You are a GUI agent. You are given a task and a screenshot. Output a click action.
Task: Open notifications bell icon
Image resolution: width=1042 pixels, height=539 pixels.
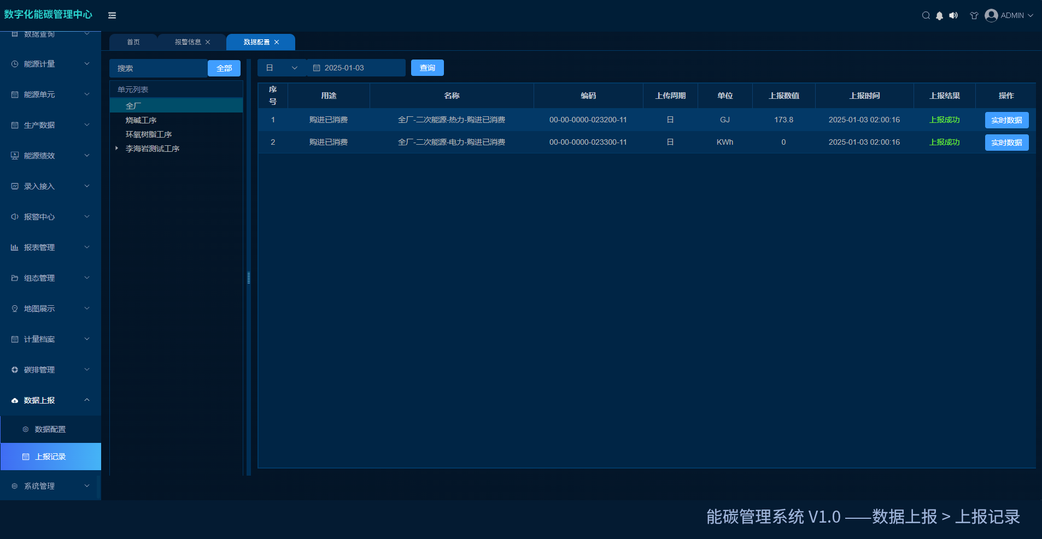coord(939,15)
